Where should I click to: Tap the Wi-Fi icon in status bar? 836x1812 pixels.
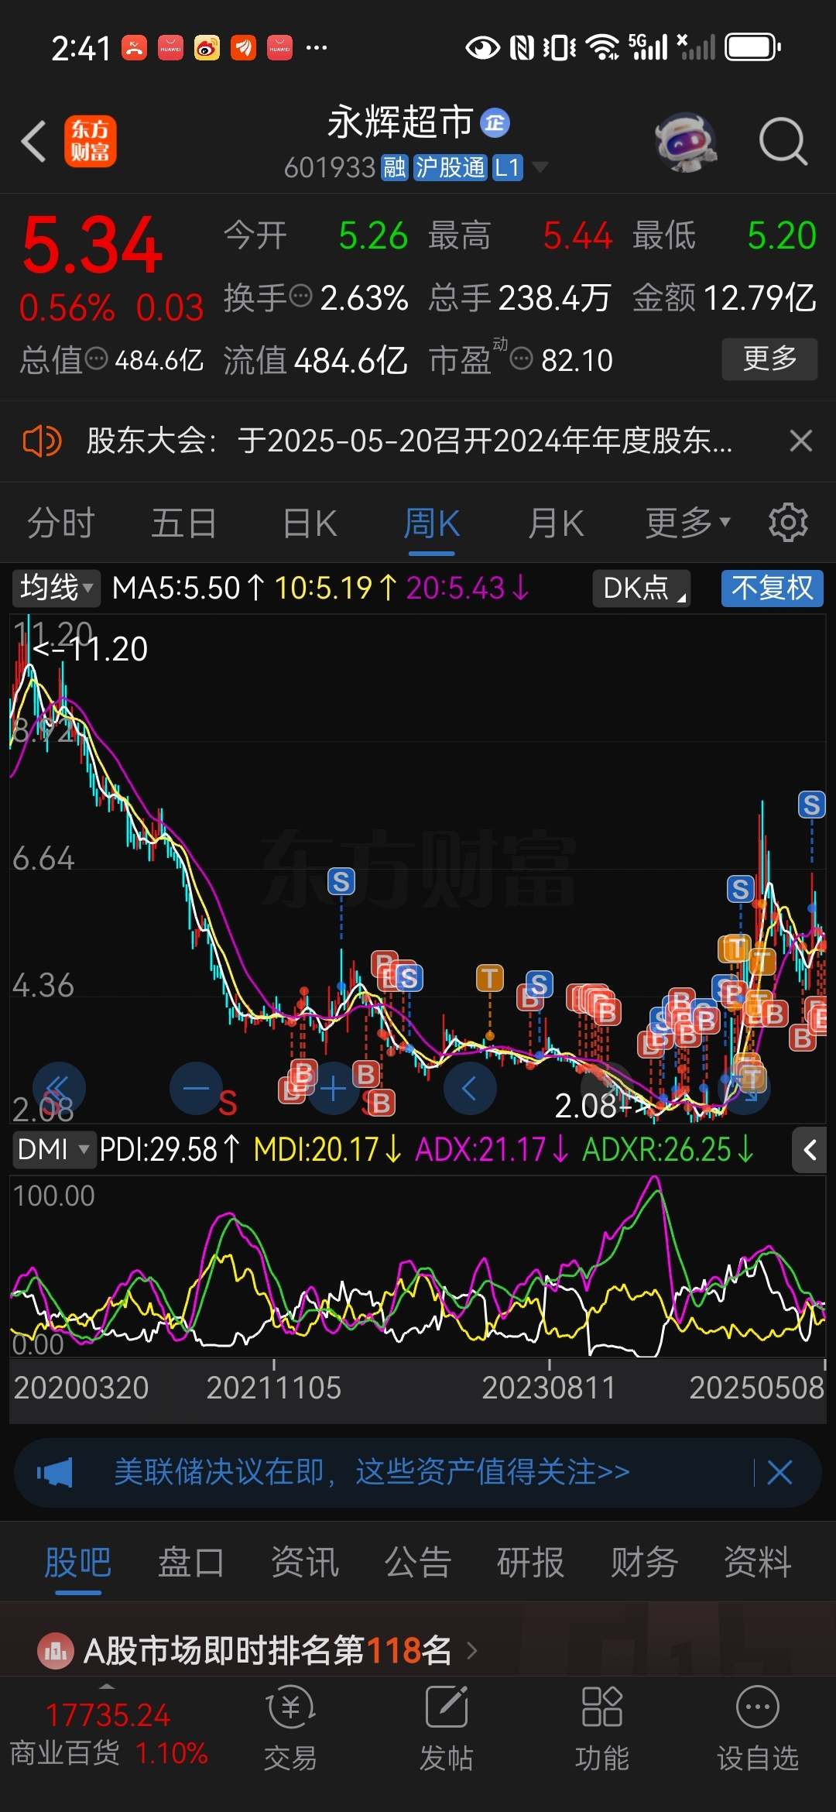coord(602,47)
